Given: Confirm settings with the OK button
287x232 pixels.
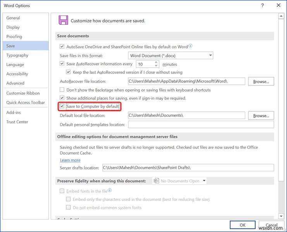Looking at the screenshot, I should coord(242,225).
